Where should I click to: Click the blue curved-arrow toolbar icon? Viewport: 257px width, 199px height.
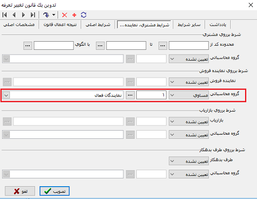click(x=46, y=15)
